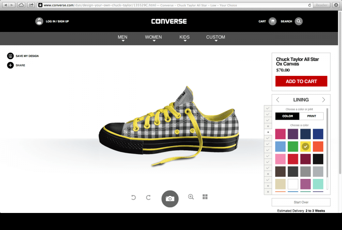The height and width of the screenshot is (230, 342).
Task: Click the SAVE MY DESIGN label
Action: tap(27, 56)
